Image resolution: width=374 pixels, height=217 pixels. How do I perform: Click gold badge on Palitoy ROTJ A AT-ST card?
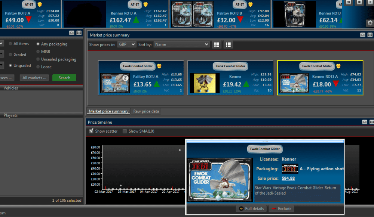pyautogui.click(x=40, y=4)
